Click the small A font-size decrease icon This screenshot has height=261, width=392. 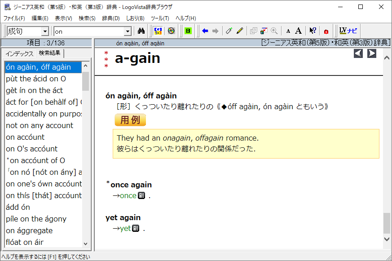(288, 31)
